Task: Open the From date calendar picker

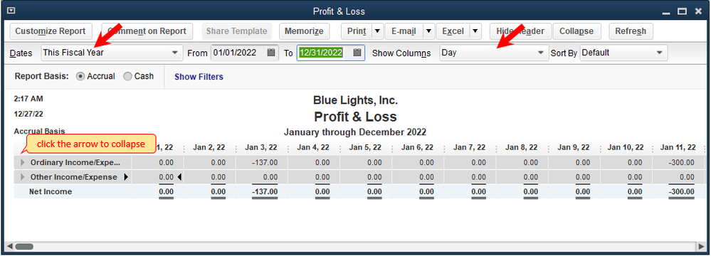Action: click(271, 53)
